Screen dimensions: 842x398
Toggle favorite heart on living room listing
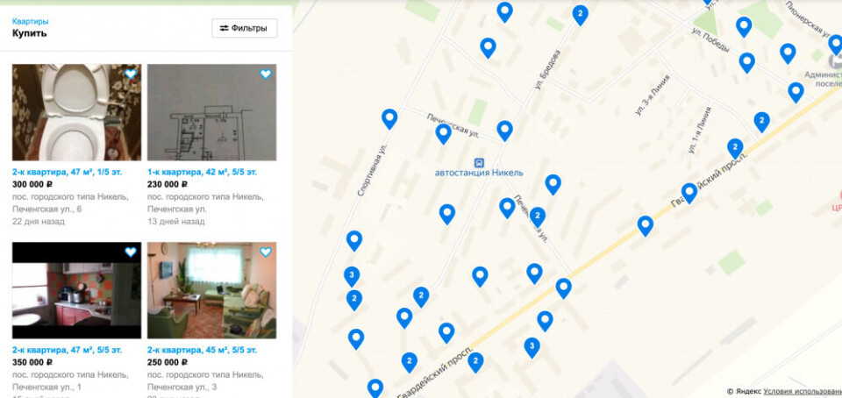click(266, 252)
